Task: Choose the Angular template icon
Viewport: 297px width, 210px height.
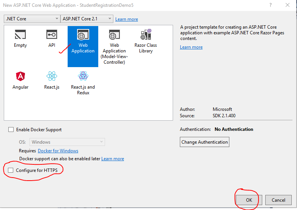Action: point(20,76)
